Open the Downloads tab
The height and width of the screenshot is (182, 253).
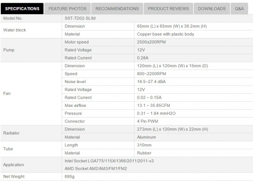tap(211, 8)
